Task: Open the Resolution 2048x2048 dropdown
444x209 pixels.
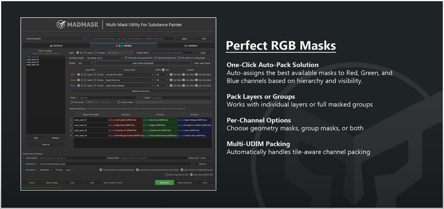Action: [x=46, y=170]
